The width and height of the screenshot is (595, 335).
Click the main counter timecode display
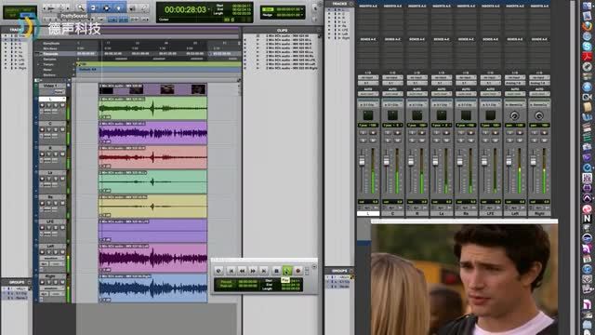coord(185,9)
